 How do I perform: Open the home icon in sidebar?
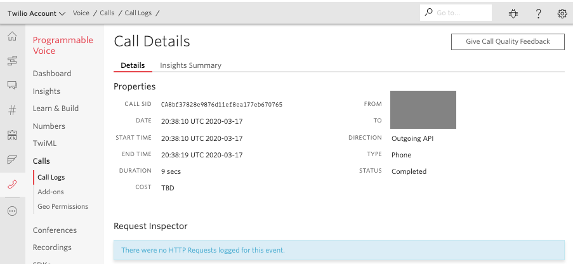(x=13, y=36)
